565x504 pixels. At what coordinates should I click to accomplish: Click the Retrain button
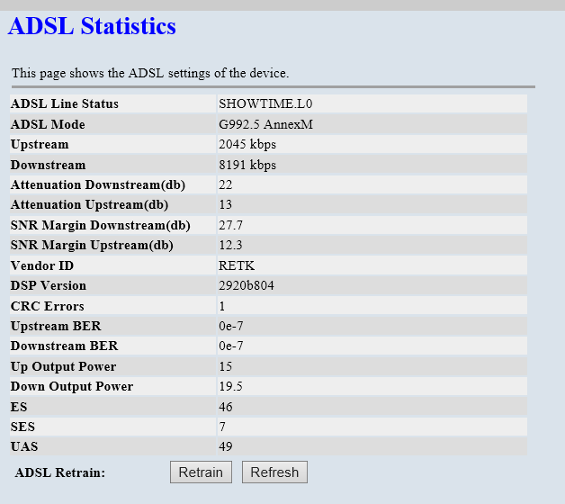point(201,472)
